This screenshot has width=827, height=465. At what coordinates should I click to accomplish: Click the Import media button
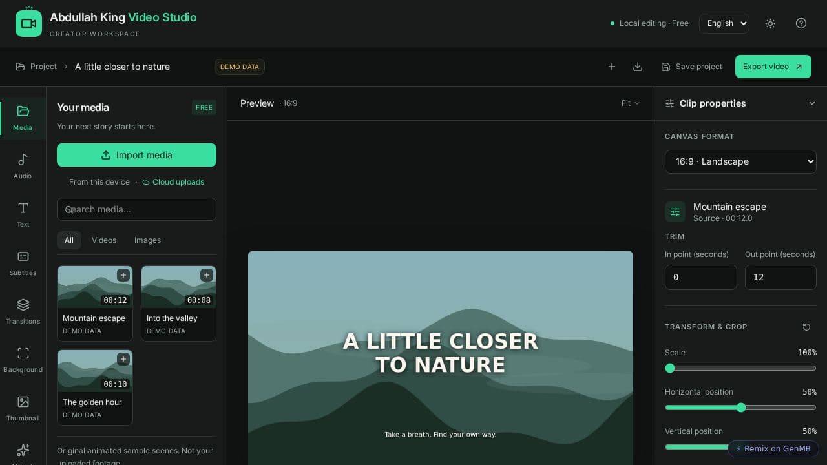136,155
